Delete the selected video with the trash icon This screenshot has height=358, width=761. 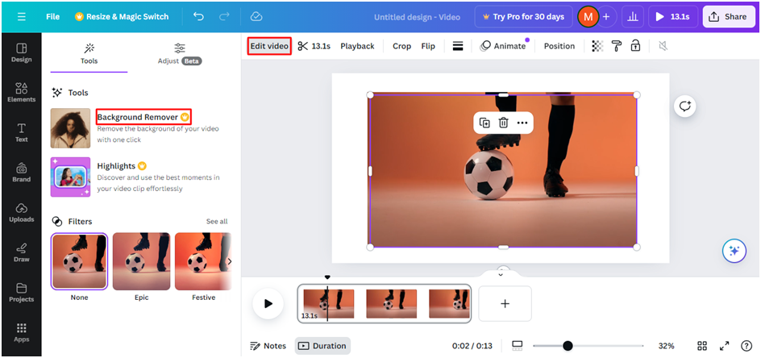(503, 123)
